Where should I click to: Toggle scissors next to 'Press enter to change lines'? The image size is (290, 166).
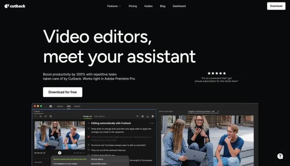point(88,129)
